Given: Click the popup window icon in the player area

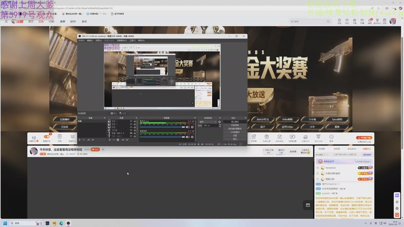Looking at the screenshot, I should [x=308, y=205].
